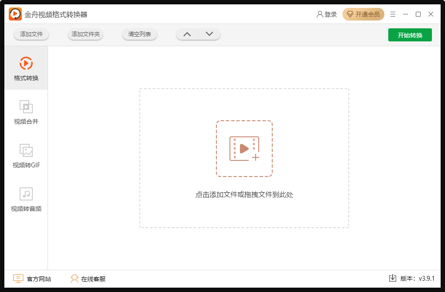The image size is (445, 292).
Task: Click the 添加文件夹 button to add a folder
Action: point(86,34)
